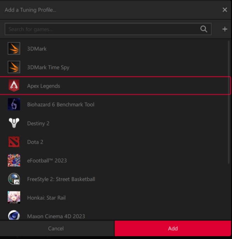Click the magnifying glass search icon

coord(204,29)
